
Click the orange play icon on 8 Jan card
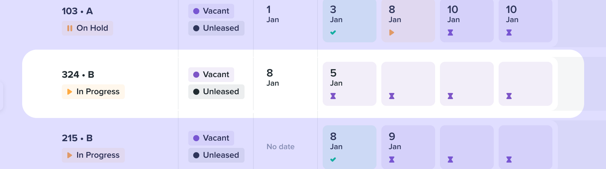click(391, 32)
